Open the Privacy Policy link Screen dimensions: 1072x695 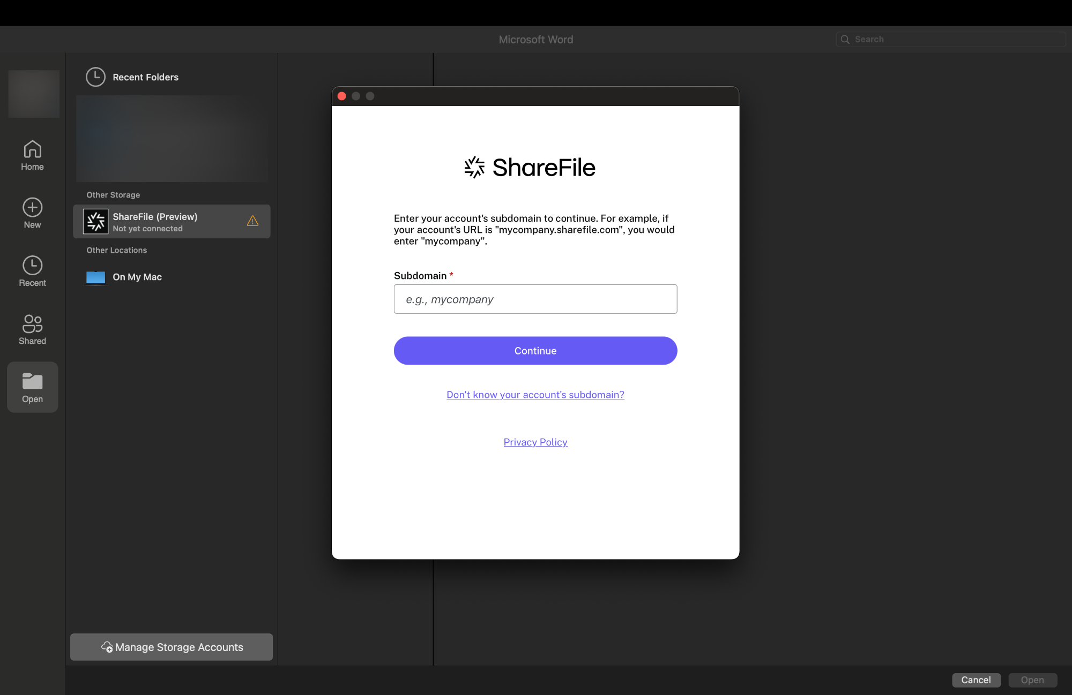535,442
